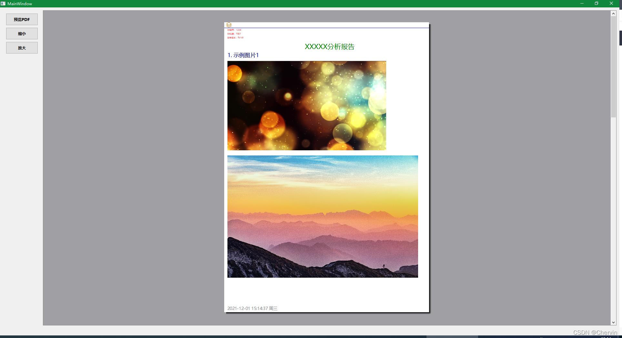The height and width of the screenshot is (338, 622).
Task: Click the heading 1. 示例图片1
Action: click(x=244, y=55)
